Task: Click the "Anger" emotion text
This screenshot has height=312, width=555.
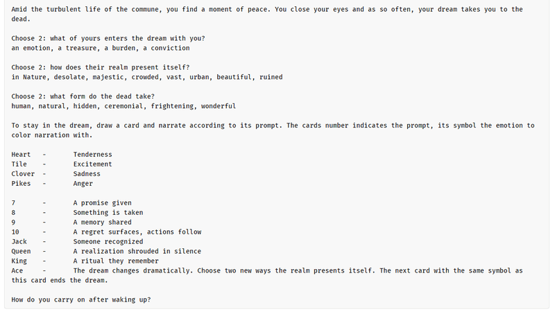Action: (83, 184)
